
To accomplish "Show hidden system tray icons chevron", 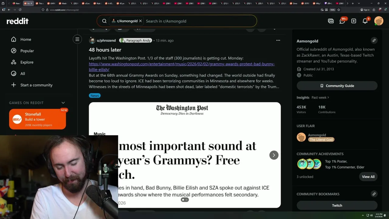I will [363, 215].
